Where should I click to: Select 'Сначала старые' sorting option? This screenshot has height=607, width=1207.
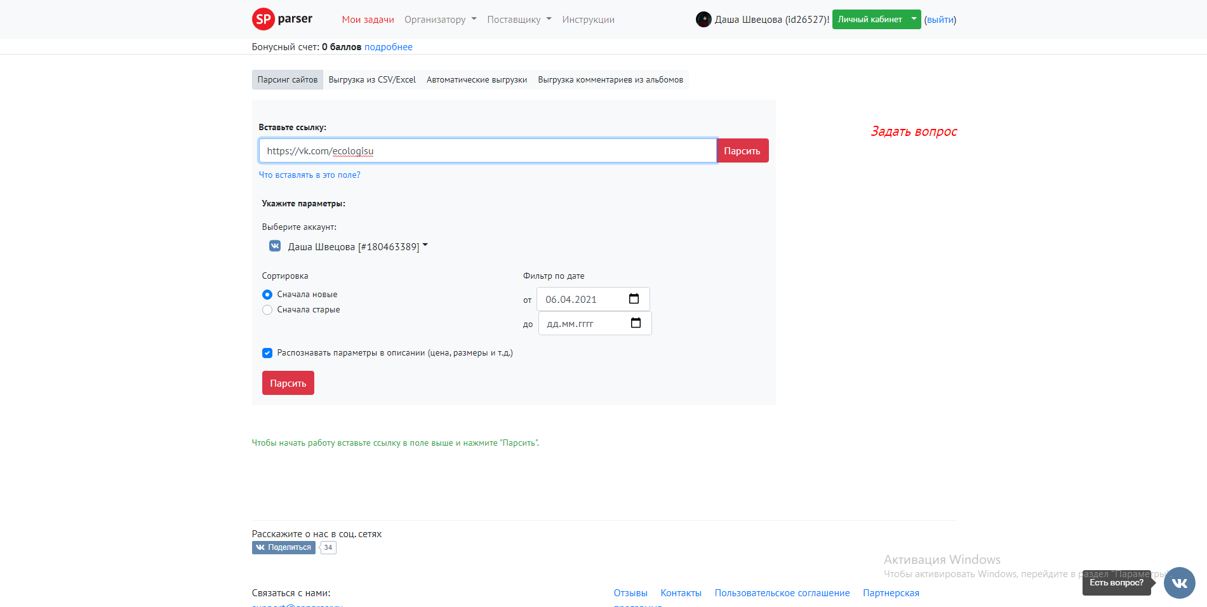coord(267,310)
